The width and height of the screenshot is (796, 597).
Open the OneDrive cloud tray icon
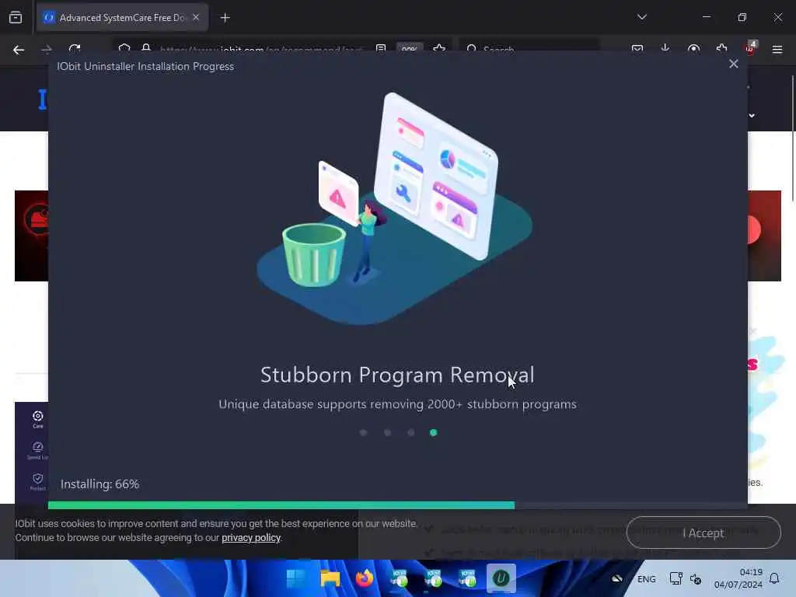click(616, 578)
